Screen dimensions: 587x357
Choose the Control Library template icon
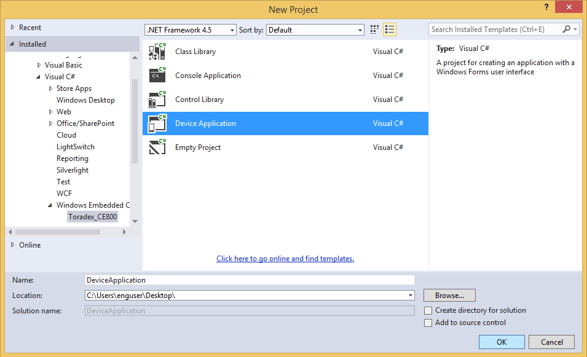coord(157,99)
